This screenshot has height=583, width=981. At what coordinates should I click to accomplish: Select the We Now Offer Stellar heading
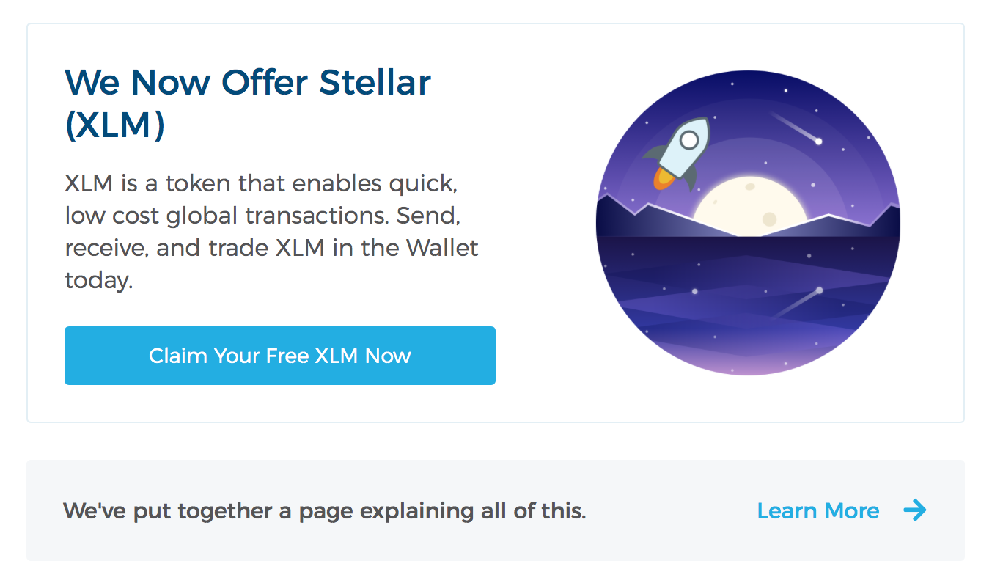(x=248, y=84)
